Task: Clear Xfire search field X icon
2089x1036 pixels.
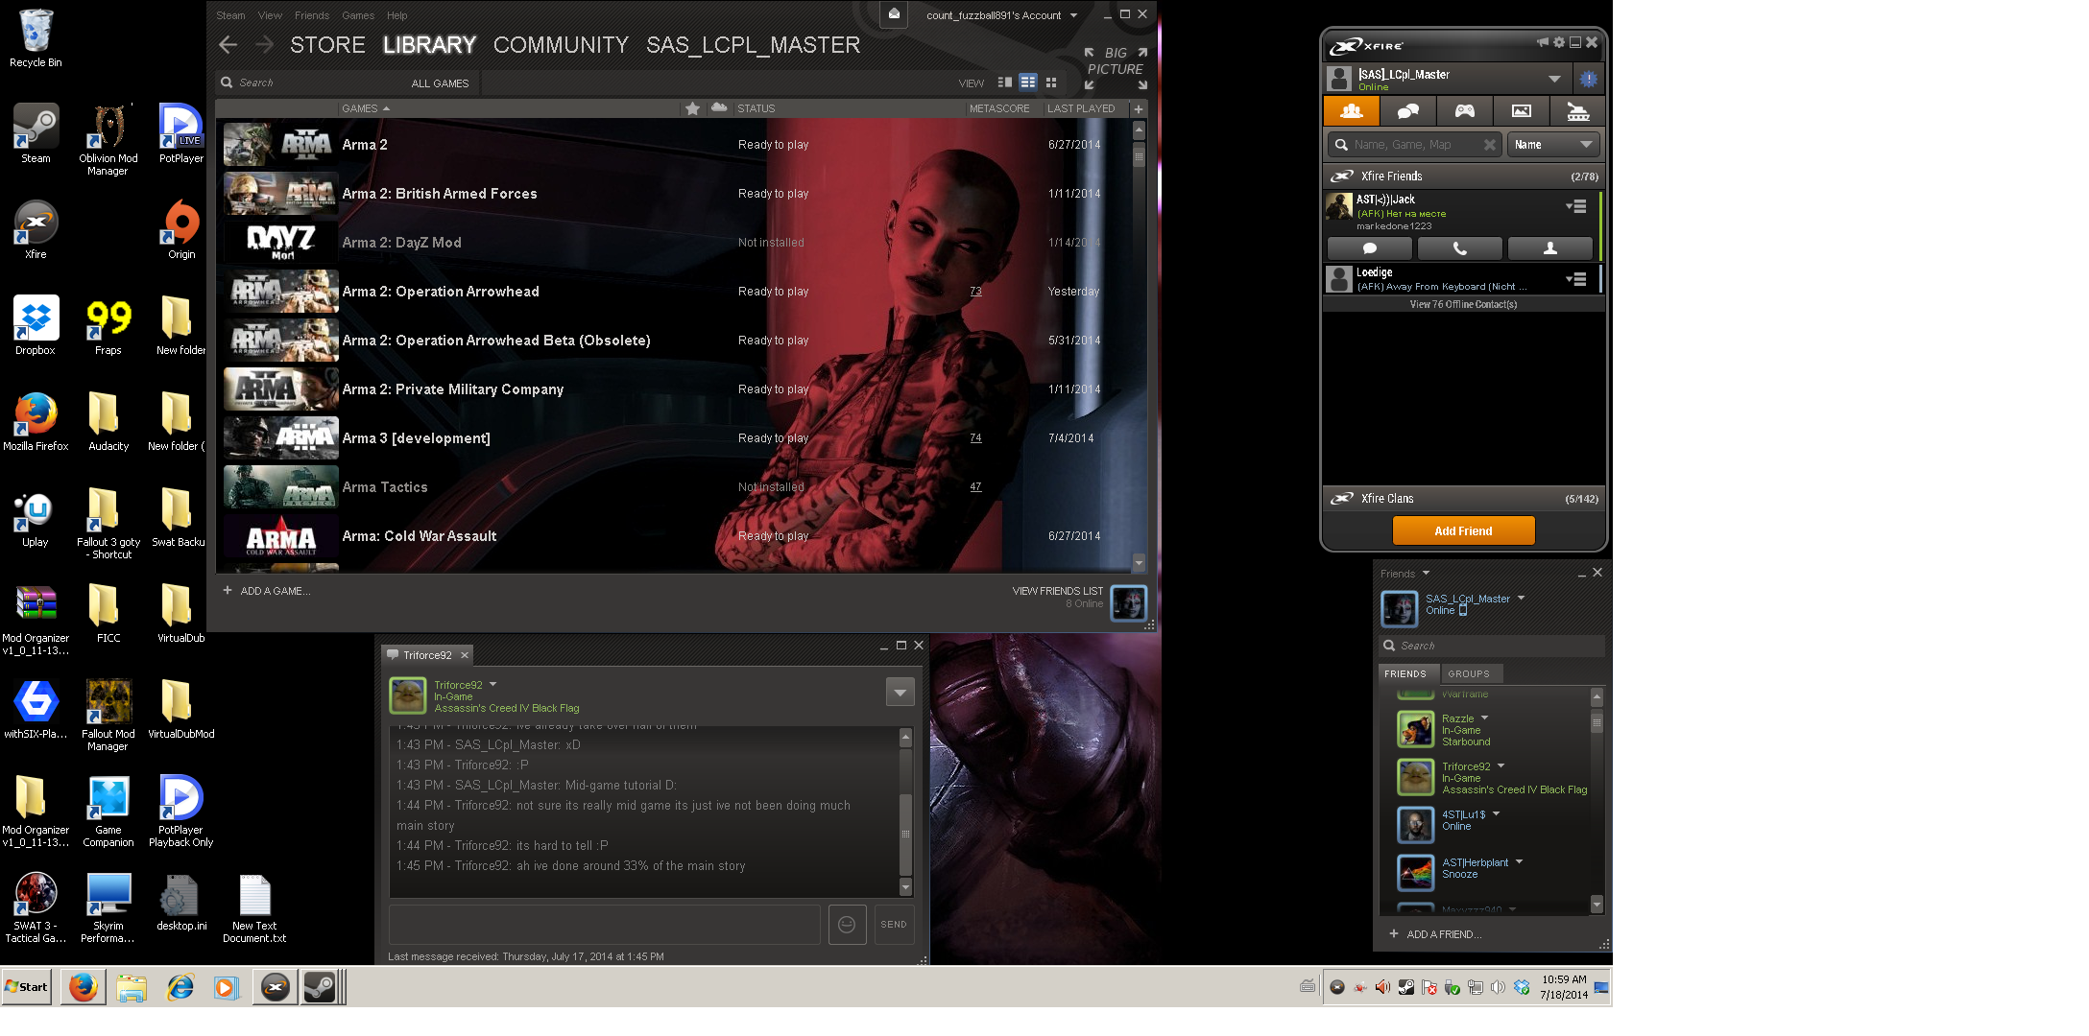Action: pos(1489,145)
